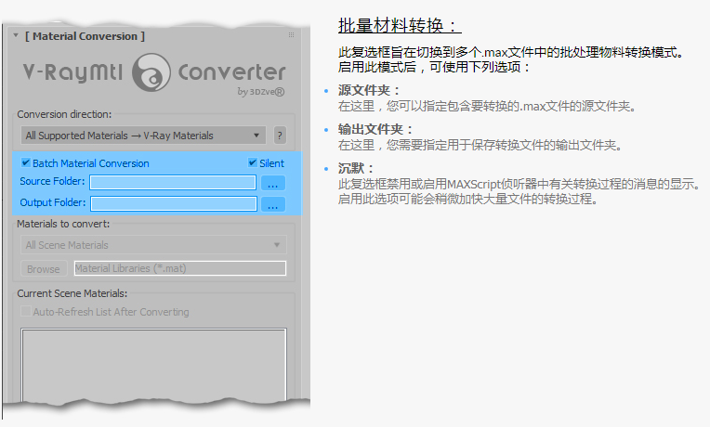
Task: Open the Conversion direction dropdown
Action: coord(143,136)
